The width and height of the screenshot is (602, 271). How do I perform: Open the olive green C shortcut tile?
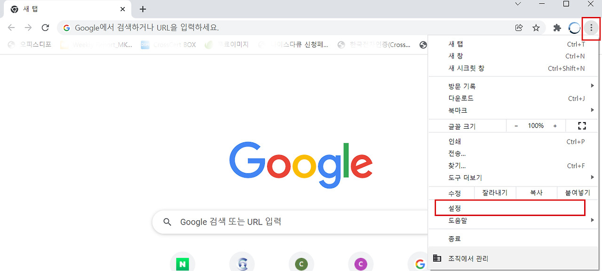tap(301, 264)
